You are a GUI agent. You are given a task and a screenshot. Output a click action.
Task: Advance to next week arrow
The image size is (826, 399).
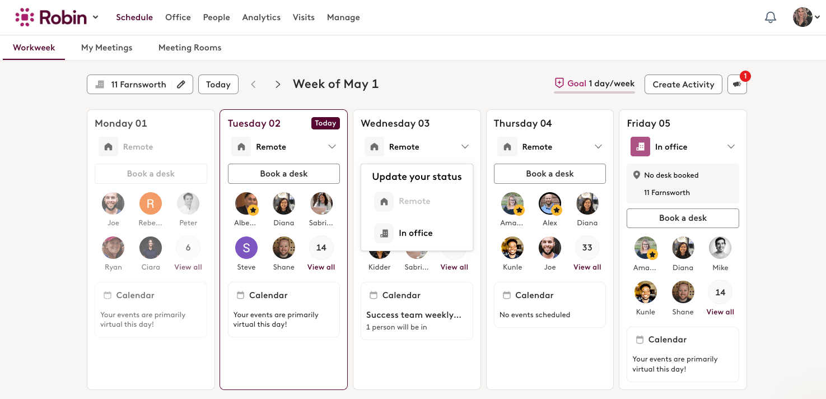(x=278, y=85)
